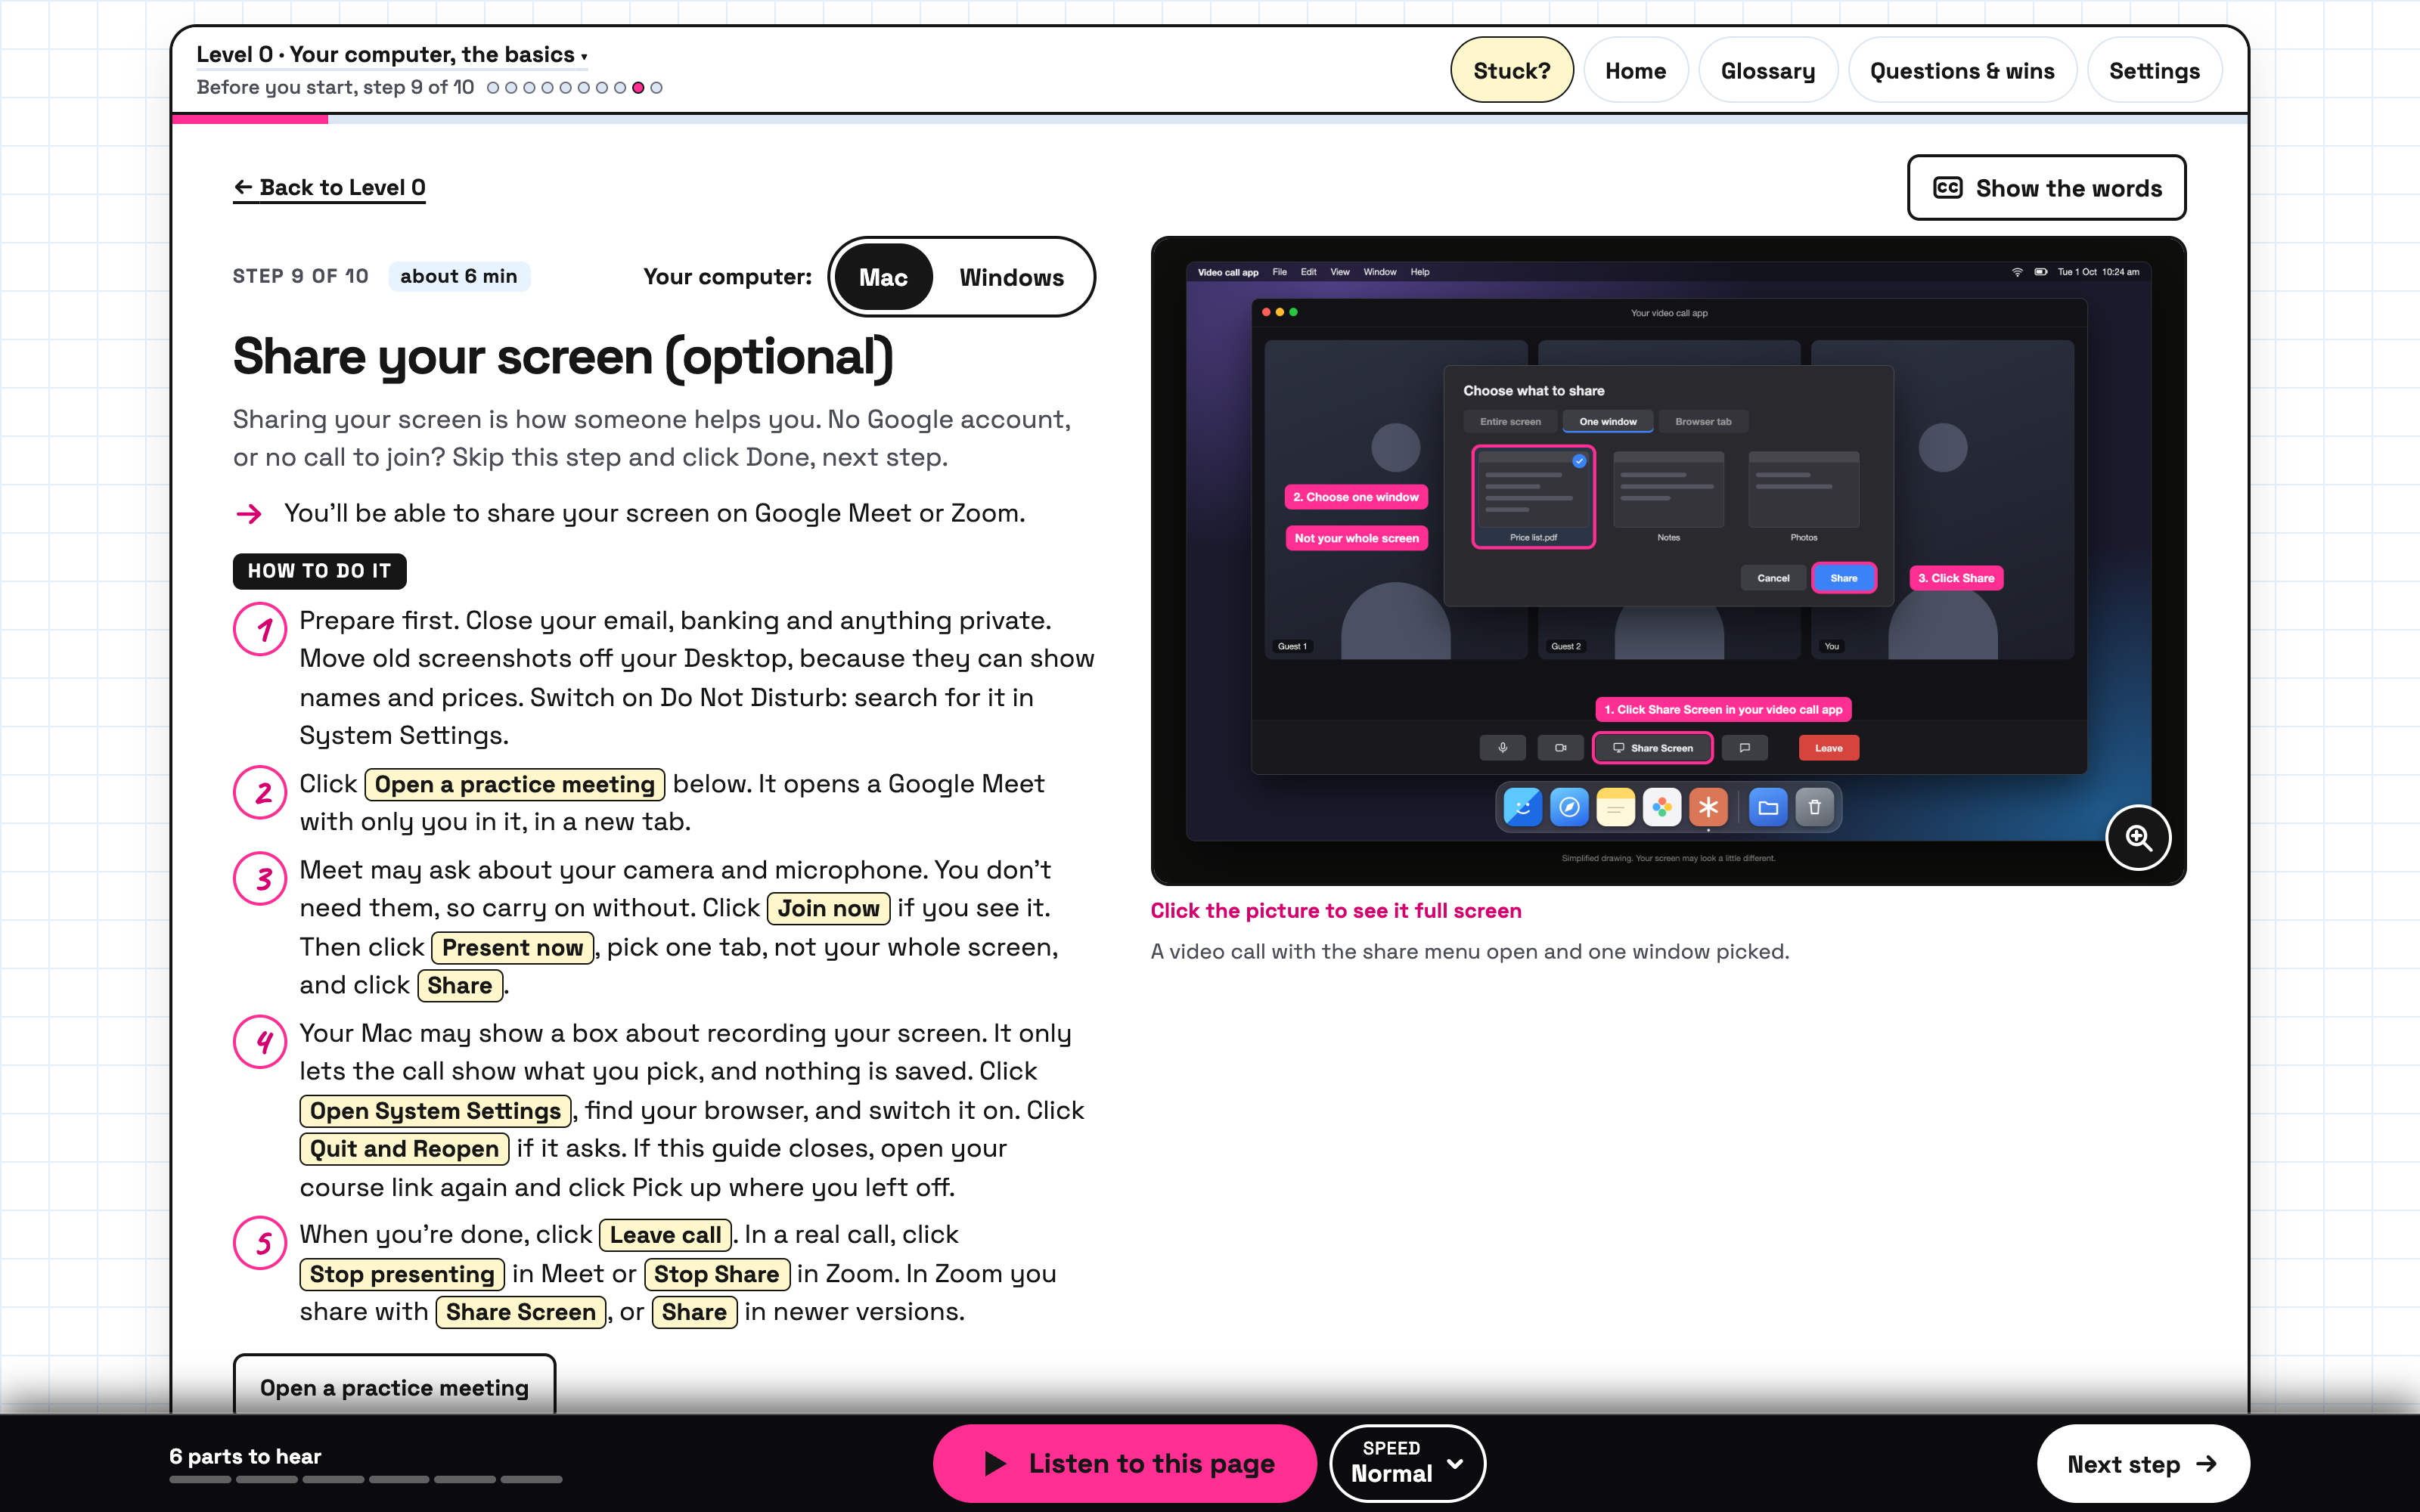This screenshot has width=2420, height=1512.
Task: Open the Speed Normal dropdown
Action: [1407, 1463]
